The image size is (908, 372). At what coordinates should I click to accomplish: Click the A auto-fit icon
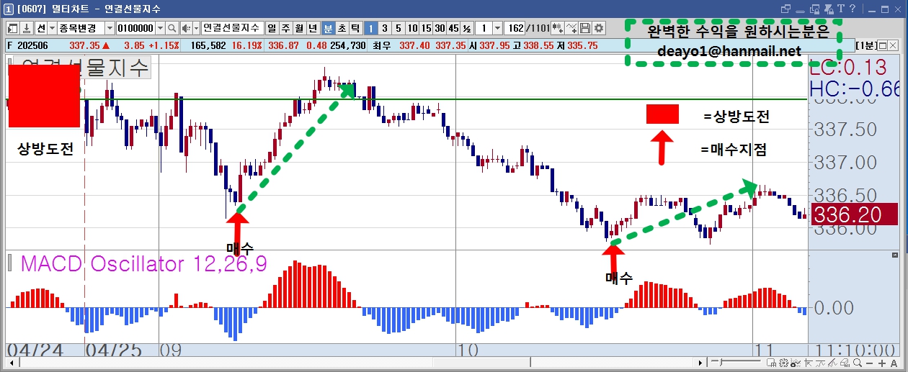(894, 363)
